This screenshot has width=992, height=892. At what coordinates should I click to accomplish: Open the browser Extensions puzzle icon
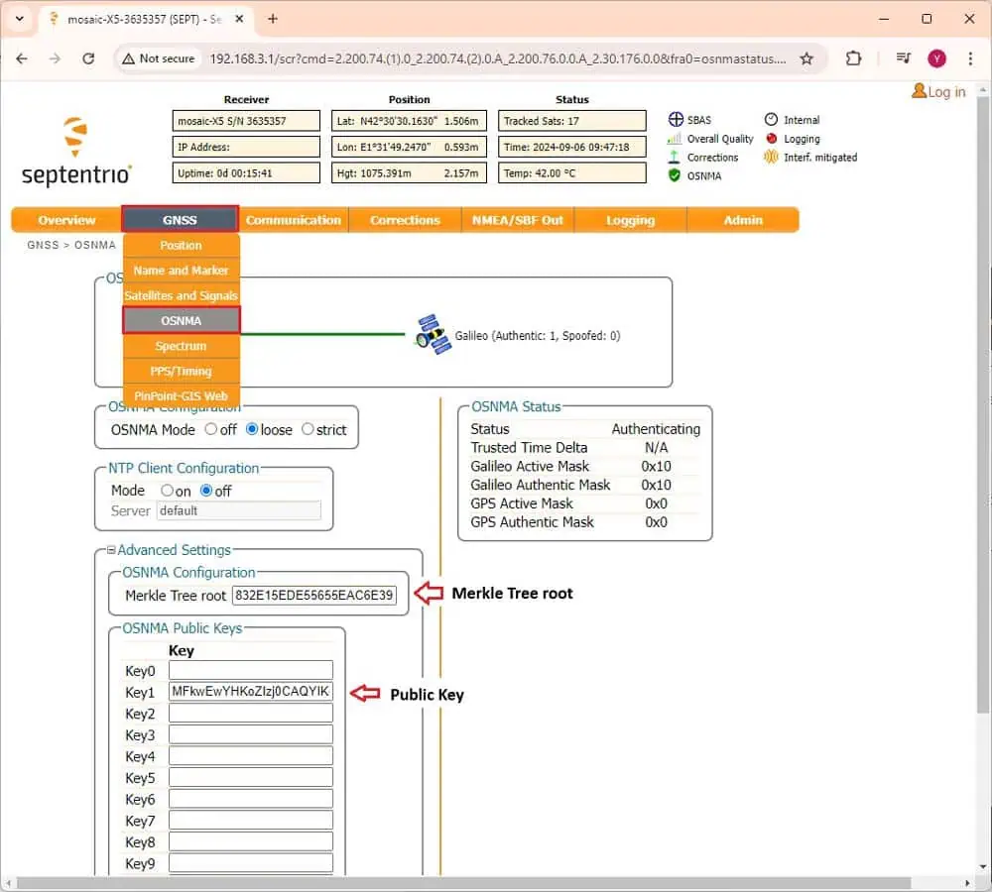tap(853, 58)
